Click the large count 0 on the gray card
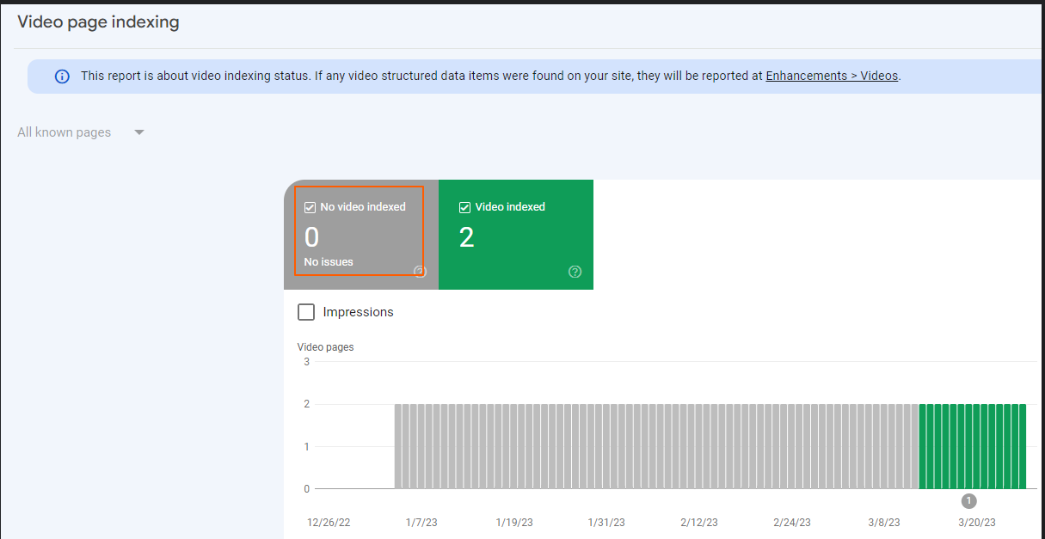This screenshot has height=539, width=1045. 311,237
